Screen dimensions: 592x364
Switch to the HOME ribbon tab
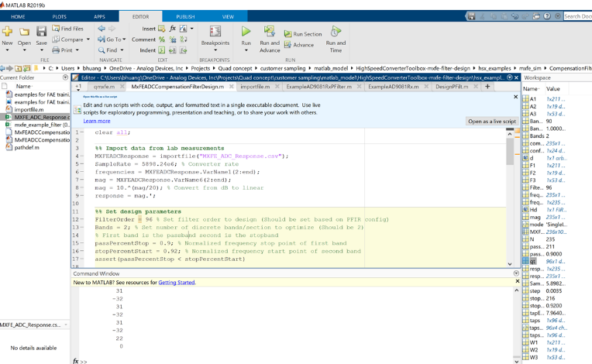[x=18, y=16]
